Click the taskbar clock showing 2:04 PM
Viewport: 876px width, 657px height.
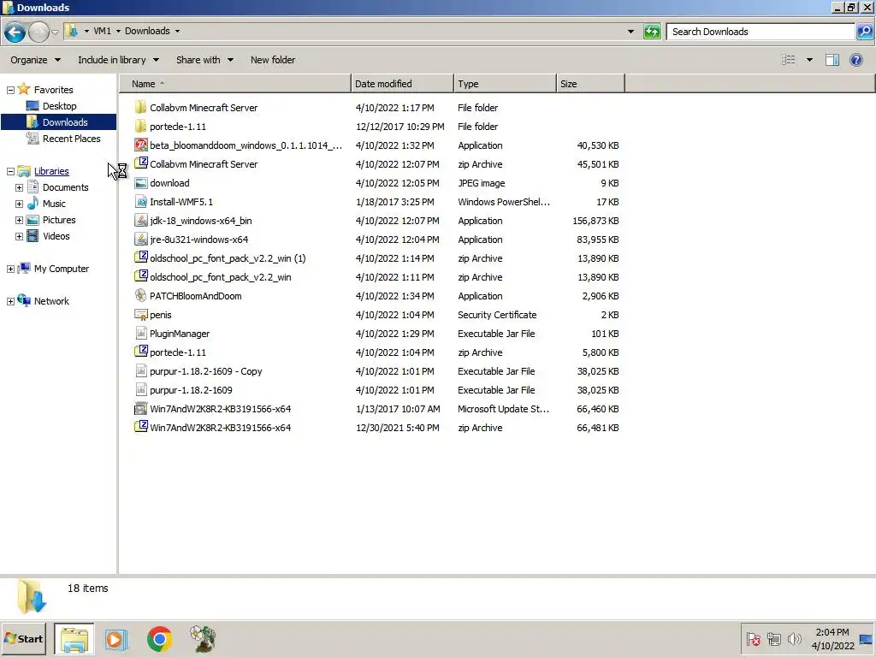click(832, 639)
